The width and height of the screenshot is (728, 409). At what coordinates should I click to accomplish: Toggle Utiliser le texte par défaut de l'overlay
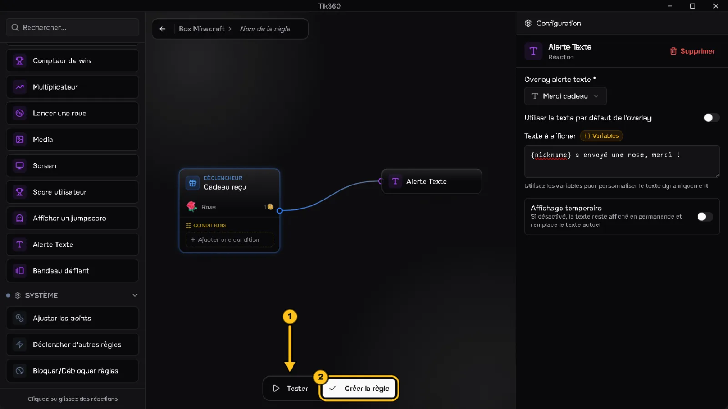tap(712, 118)
